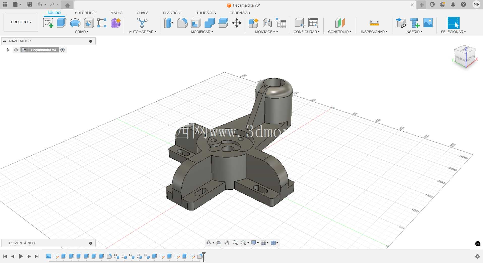Open the CONSTRUIR dropdown menu

click(340, 32)
